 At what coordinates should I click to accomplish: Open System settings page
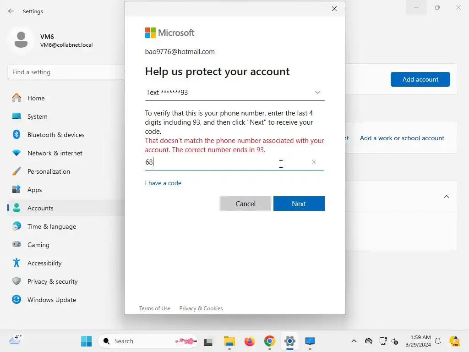pos(66,116)
